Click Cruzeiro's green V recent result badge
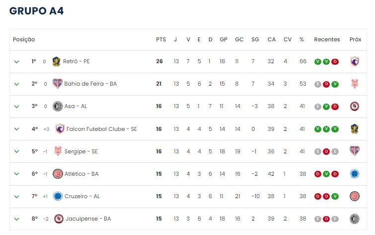Viewport: 375px width, 235px height. click(x=335, y=196)
